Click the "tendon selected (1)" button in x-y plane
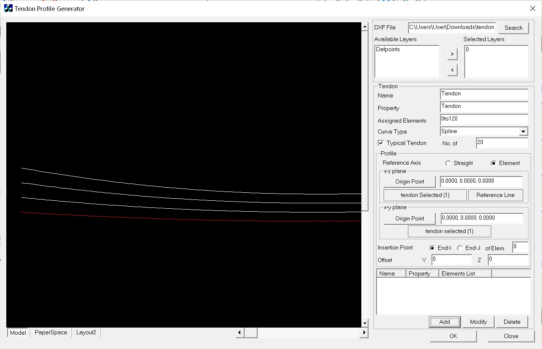 [x=449, y=231]
